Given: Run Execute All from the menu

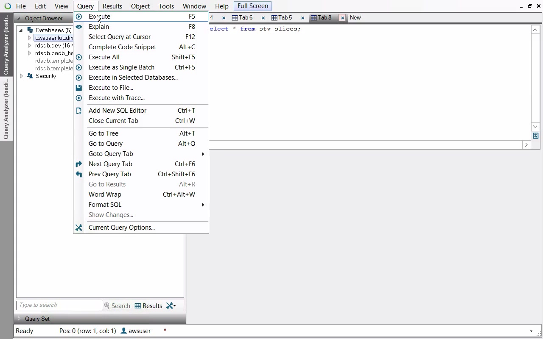Looking at the screenshot, I should (x=141, y=57).
